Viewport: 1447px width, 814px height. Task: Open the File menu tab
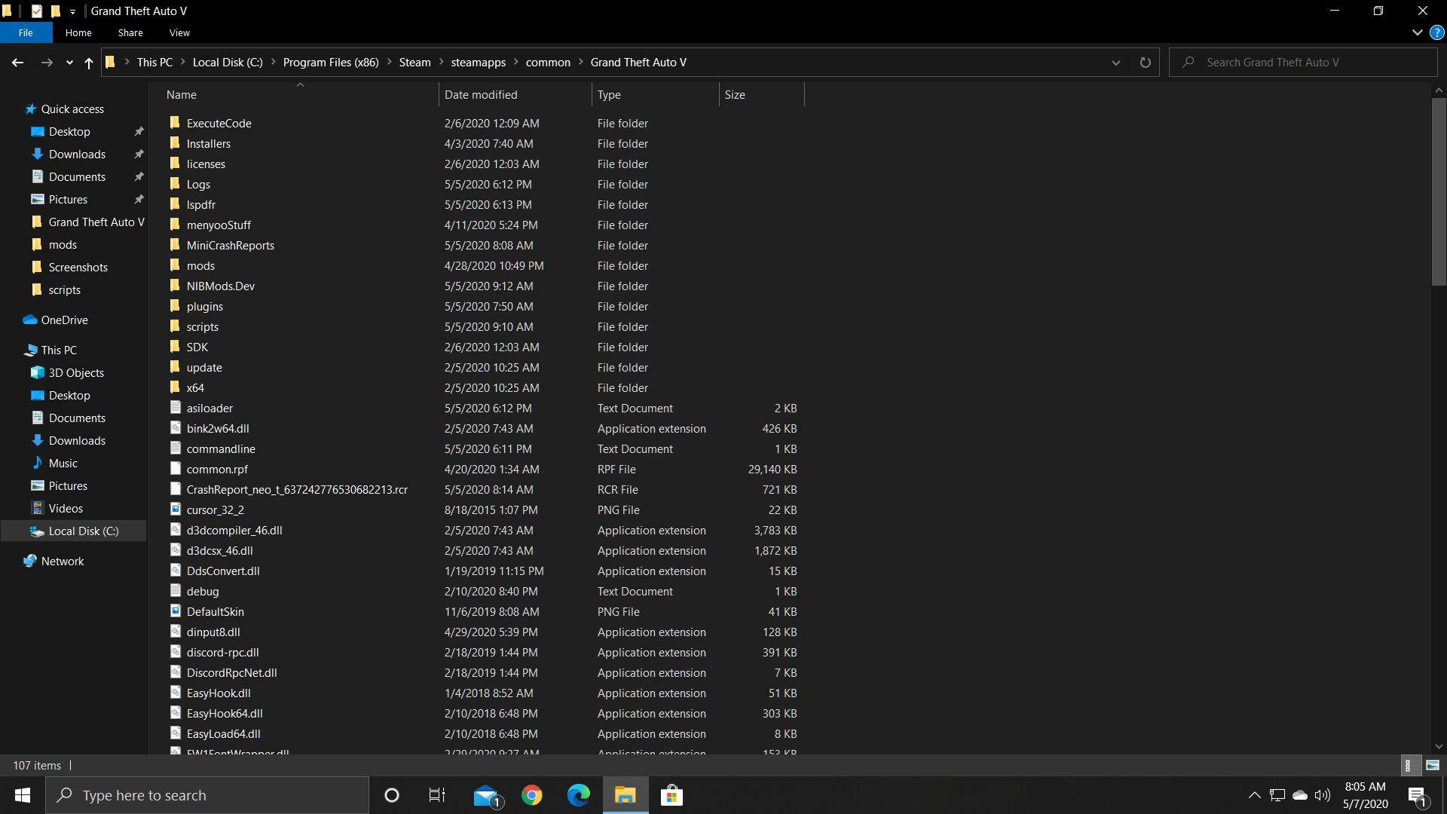click(x=26, y=32)
